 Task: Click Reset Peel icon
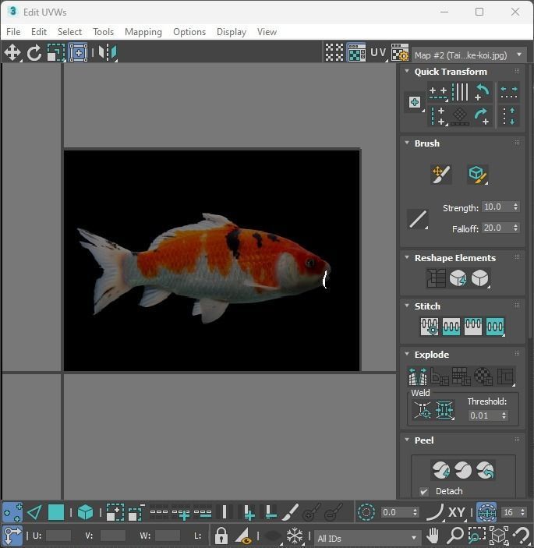485,470
